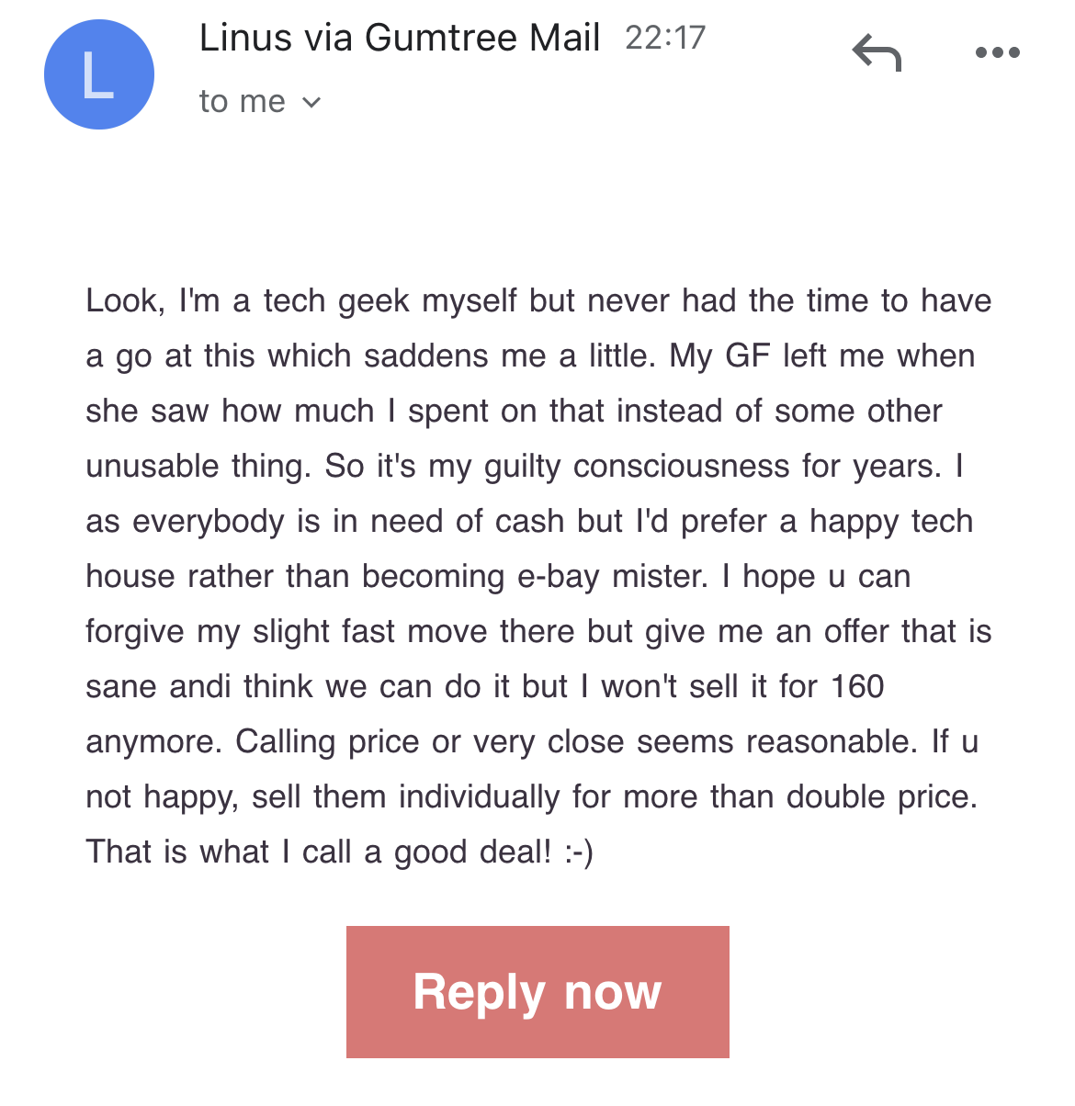Click the word "Look," starting the message

(x=126, y=301)
